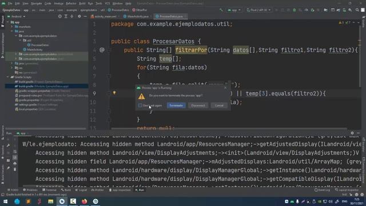Viewport: 366px width, 206px height.
Task: Collapse the java folder node
Action: pyautogui.click(x=12, y=31)
